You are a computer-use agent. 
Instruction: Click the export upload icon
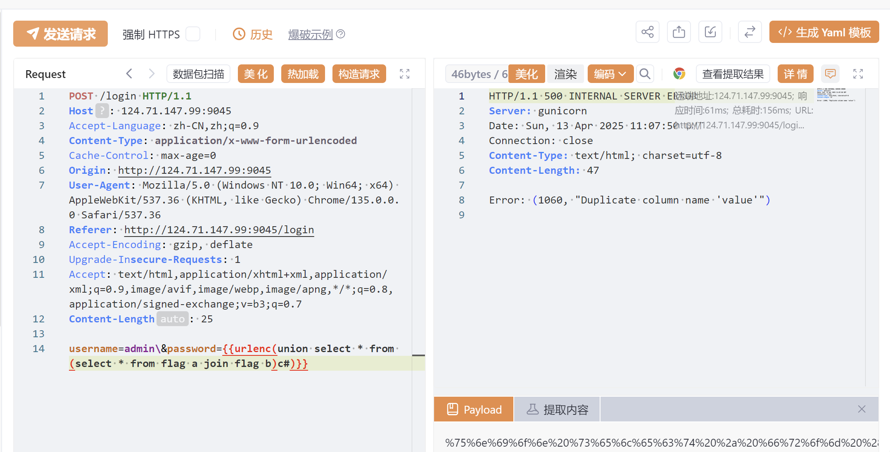point(679,32)
